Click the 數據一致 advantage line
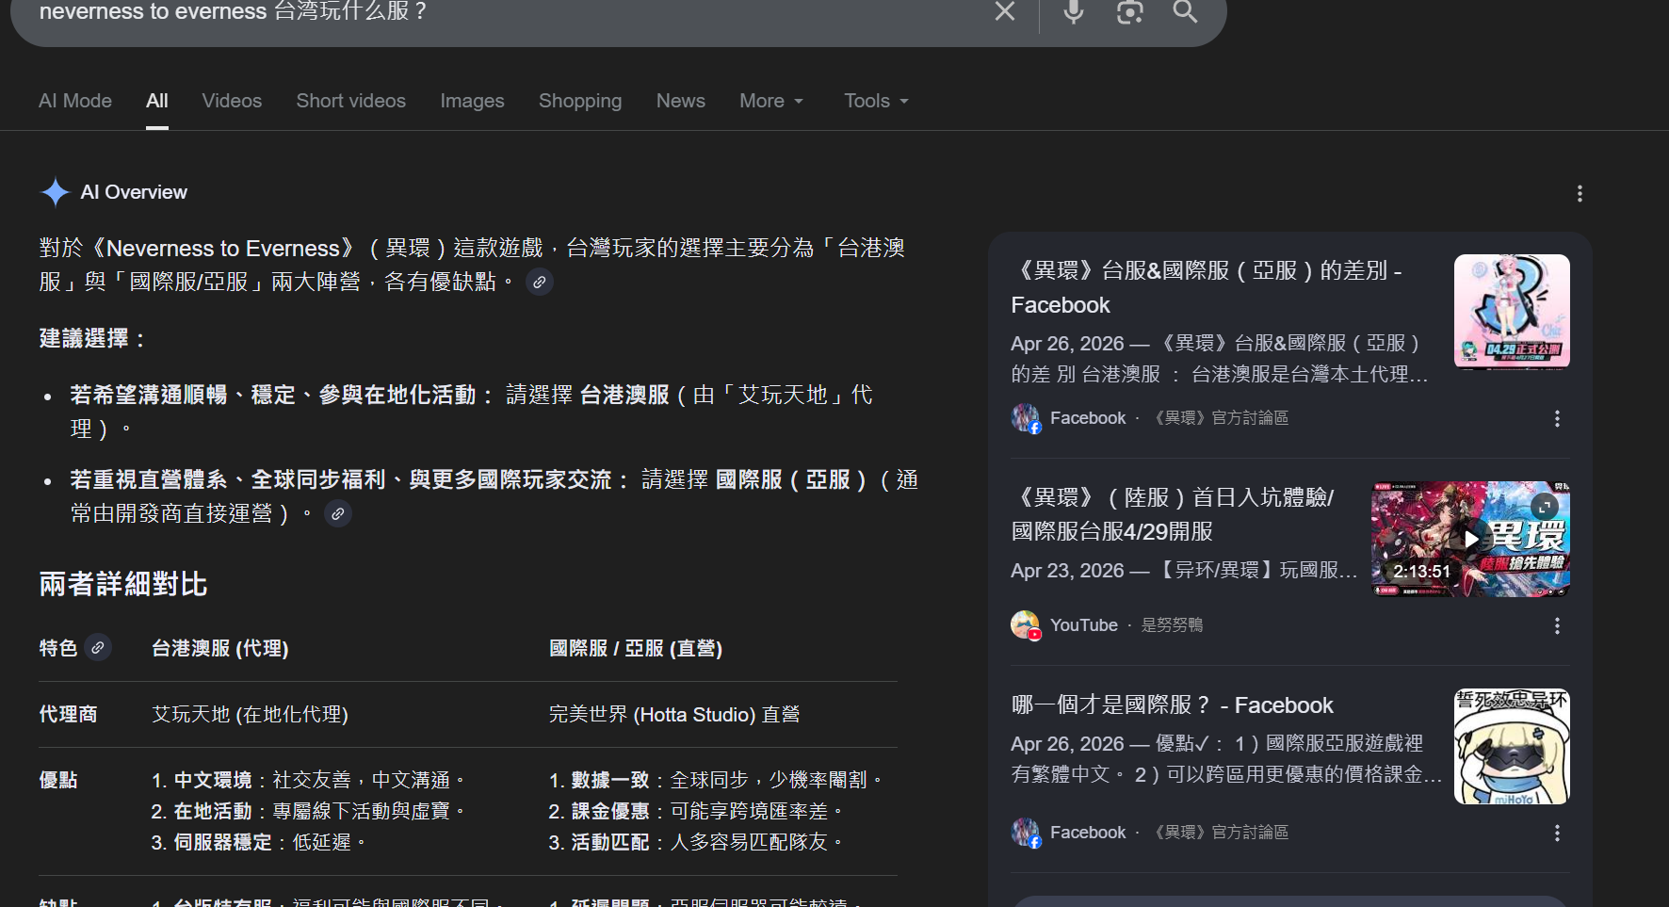1669x907 pixels. pyautogui.click(x=716, y=780)
